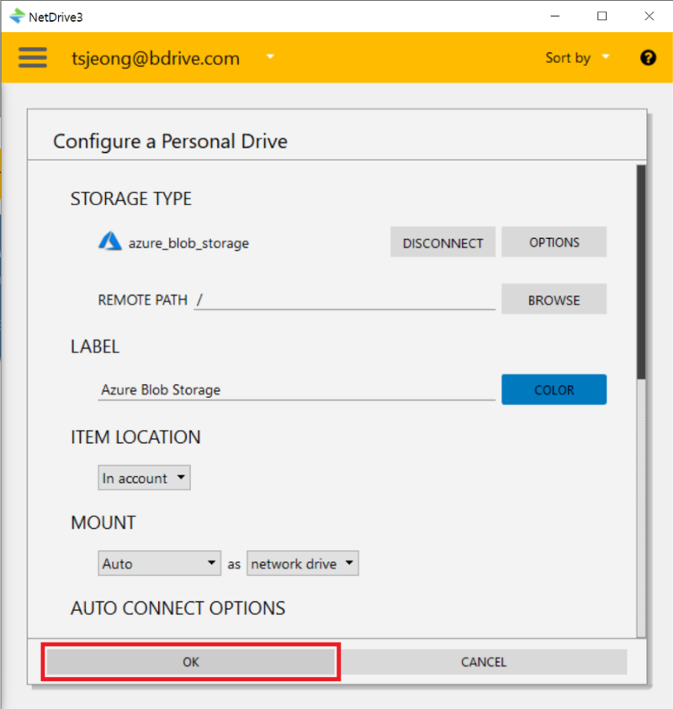Pick a label color with COLOR button
673x709 pixels.
[x=554, y=389]
